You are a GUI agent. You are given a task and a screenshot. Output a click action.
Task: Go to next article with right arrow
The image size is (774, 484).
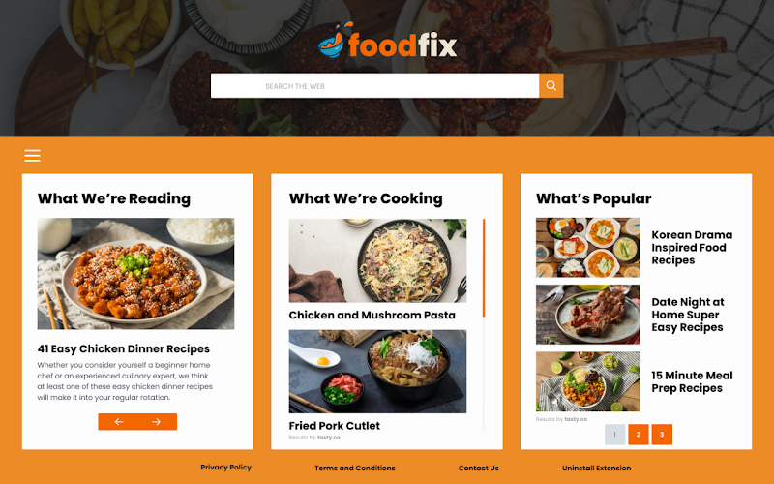(157, 422)
